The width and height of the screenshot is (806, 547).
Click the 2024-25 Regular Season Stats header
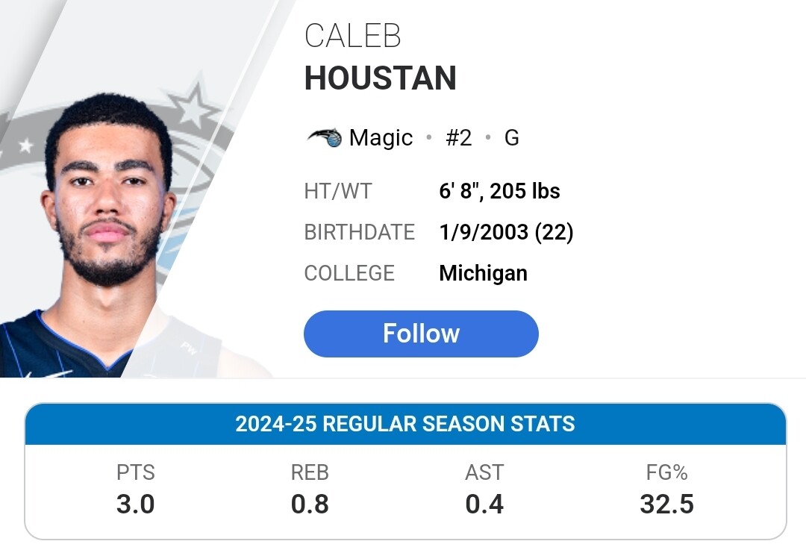pos(405,424)
